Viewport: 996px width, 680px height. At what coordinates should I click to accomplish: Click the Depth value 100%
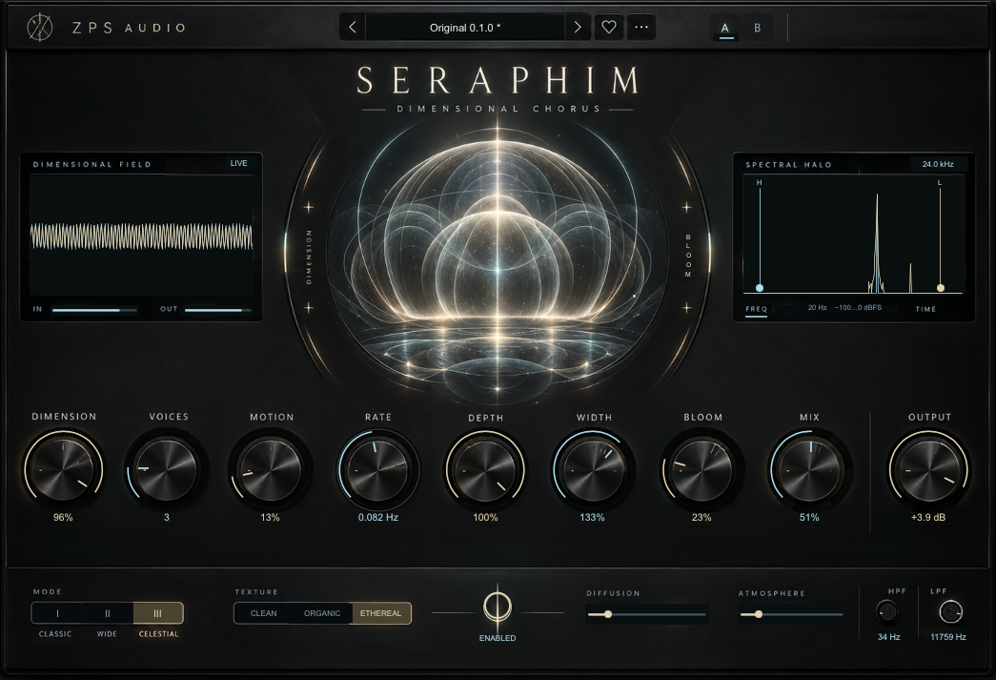point(485,517)
